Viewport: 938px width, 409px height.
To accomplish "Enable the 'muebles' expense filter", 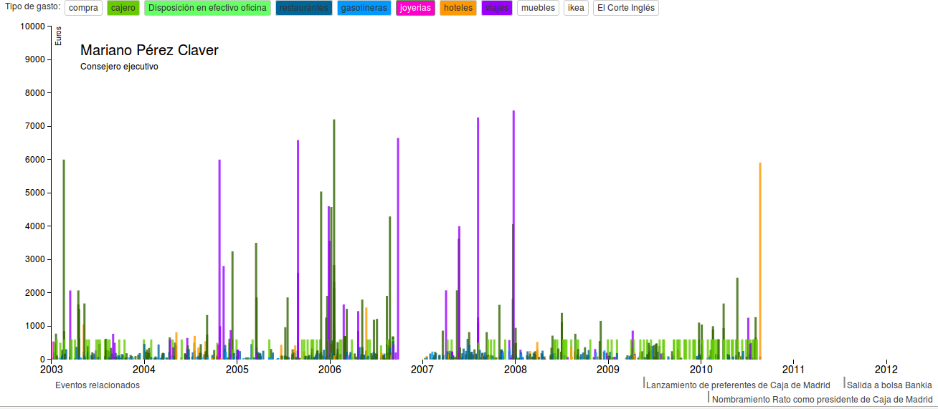I will (538, 8).
